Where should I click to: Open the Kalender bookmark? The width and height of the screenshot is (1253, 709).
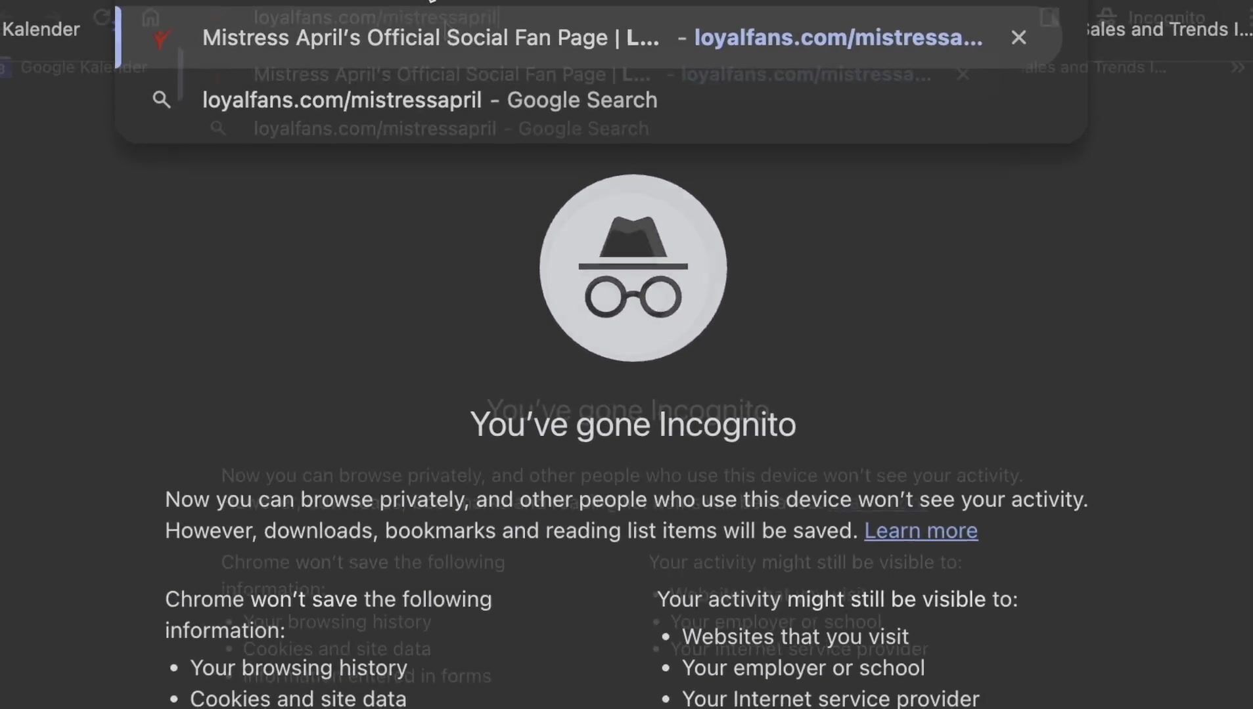click(x=41, y=30)
